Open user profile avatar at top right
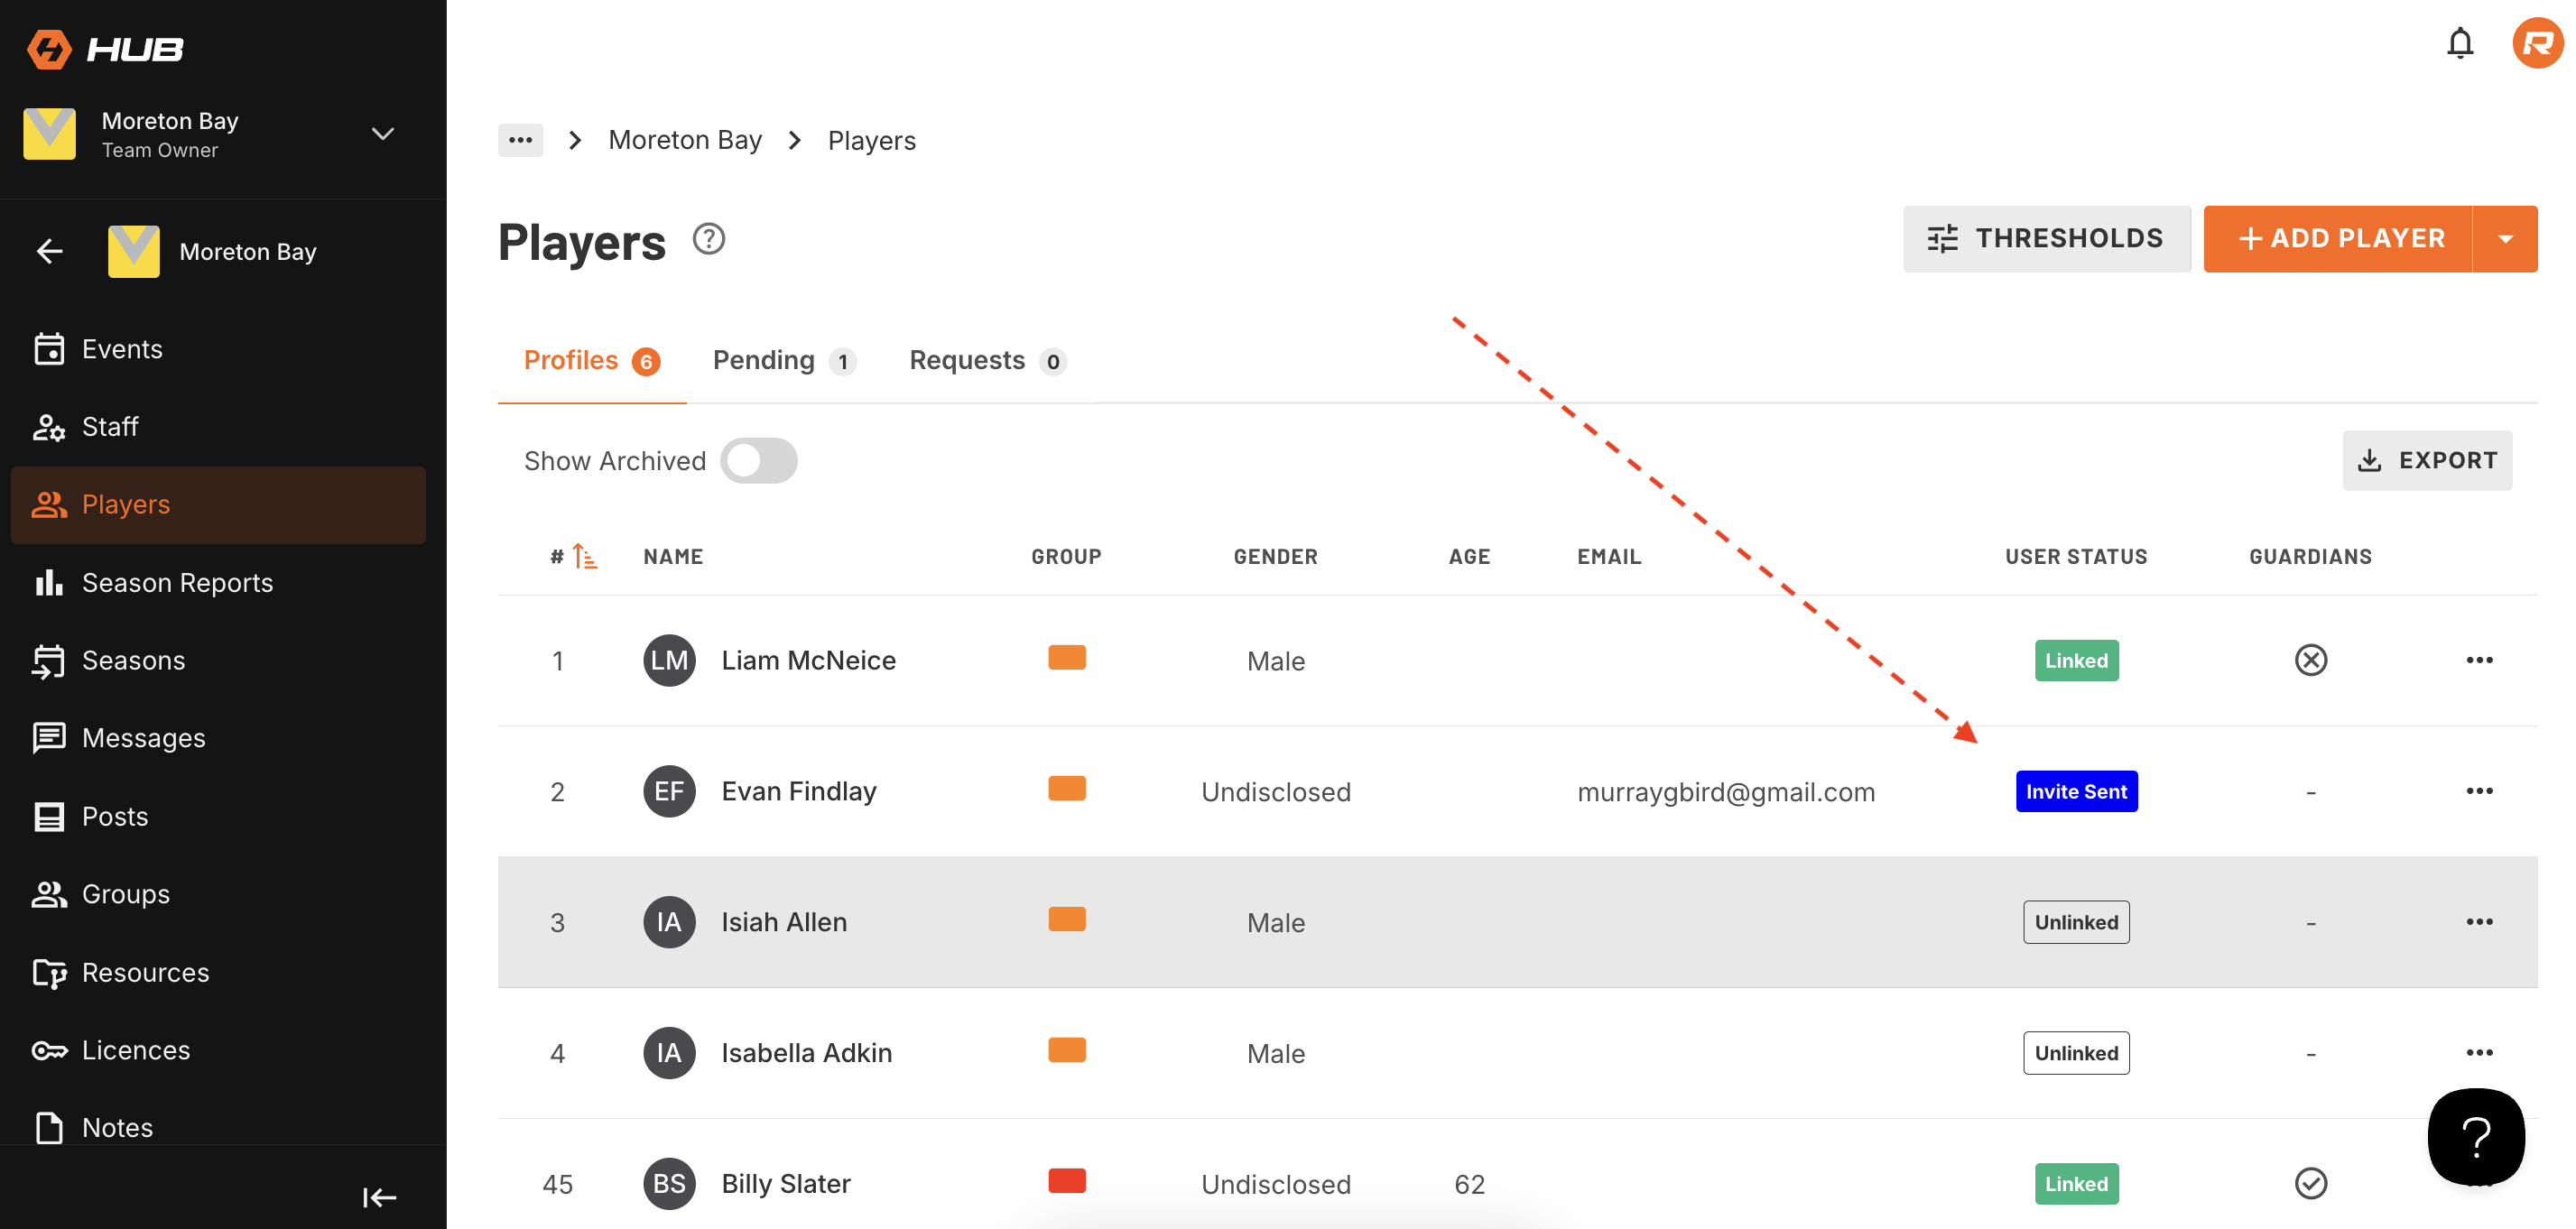 2536,43
